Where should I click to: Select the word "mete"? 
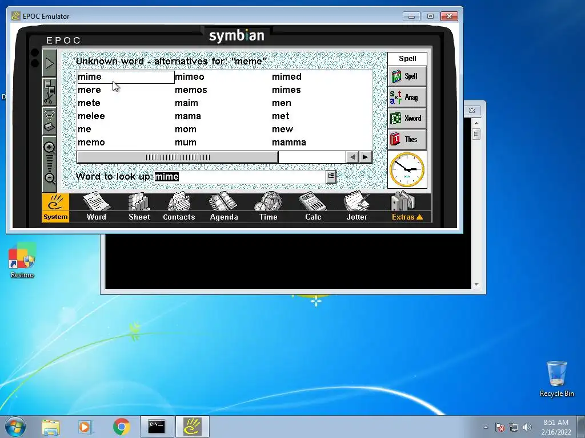(x=89, y=103)
